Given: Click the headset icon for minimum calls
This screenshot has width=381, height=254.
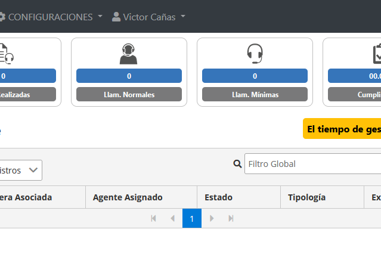Looking at the screenshot, I should click(x=255, y=54).
